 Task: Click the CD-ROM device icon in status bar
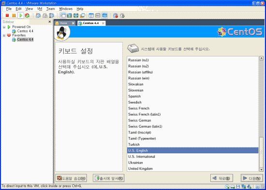(x=227, y=187)
